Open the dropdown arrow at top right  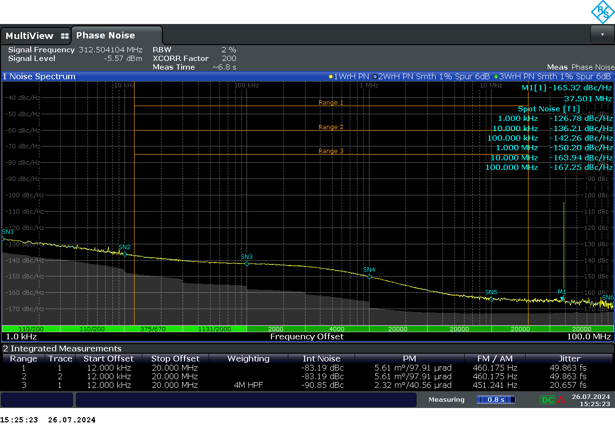[602, 35]
